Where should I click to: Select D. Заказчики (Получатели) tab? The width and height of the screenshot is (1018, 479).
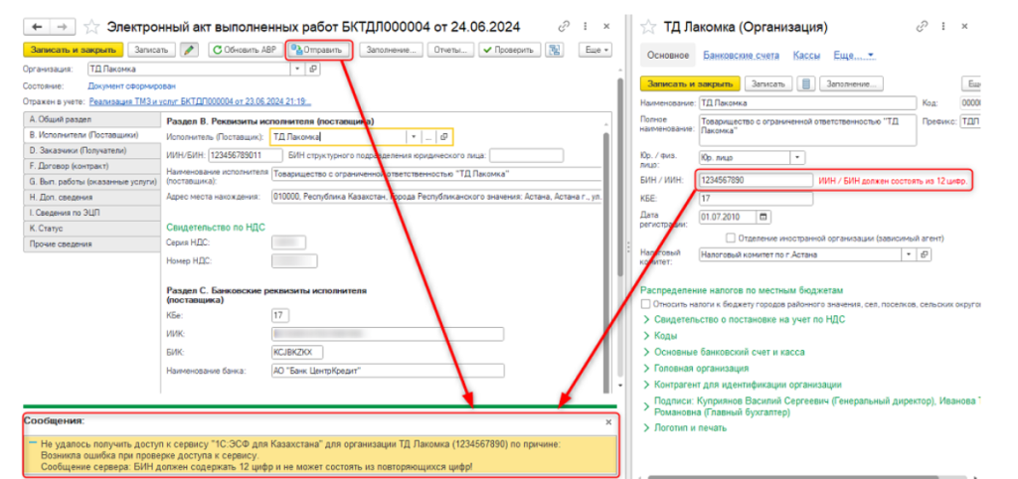90,151
